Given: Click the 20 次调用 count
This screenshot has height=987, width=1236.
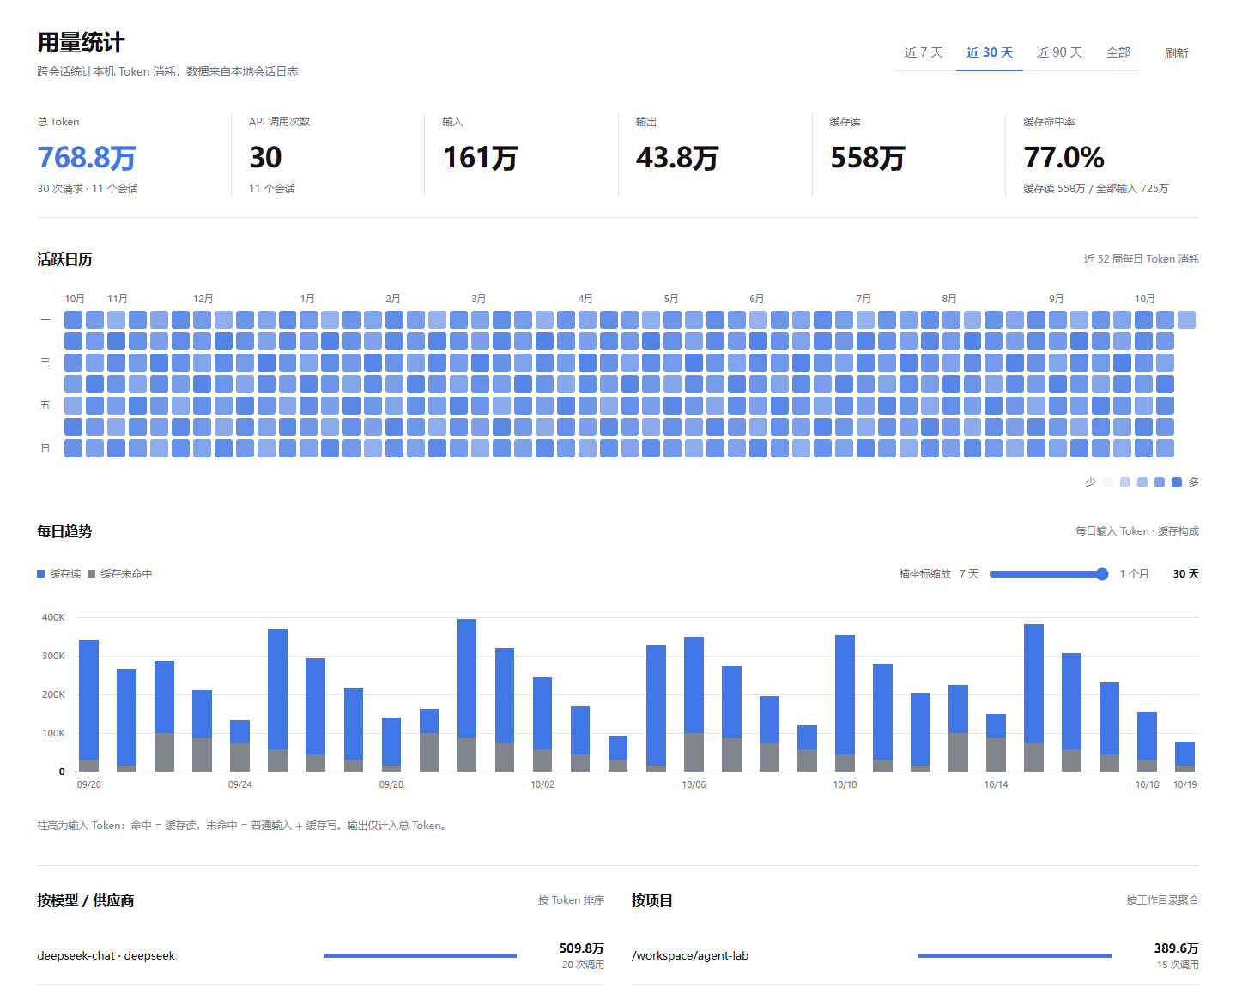Looking at the screenshot, I should point(583,965).
